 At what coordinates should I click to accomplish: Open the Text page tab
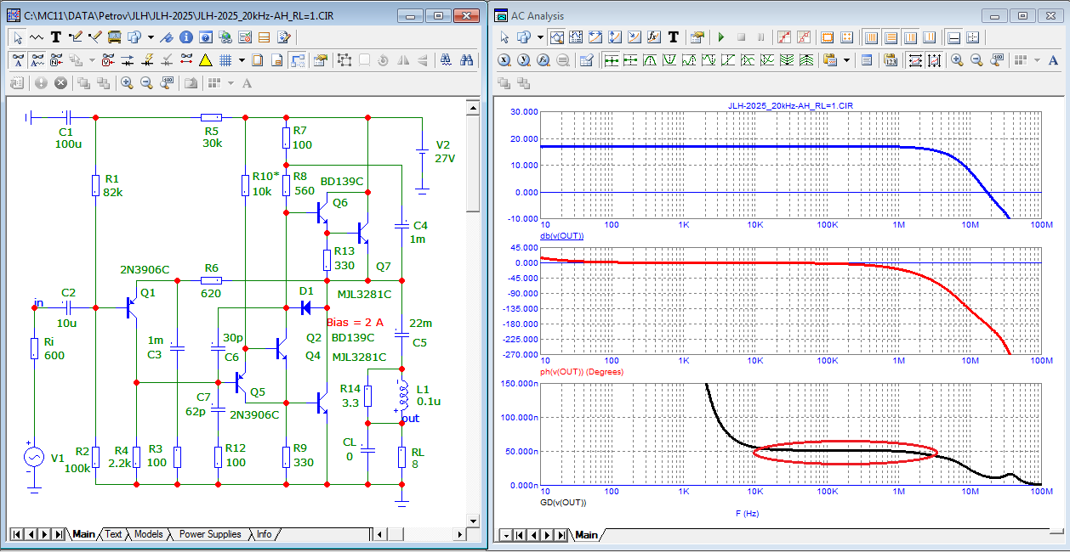click(113, 534)
